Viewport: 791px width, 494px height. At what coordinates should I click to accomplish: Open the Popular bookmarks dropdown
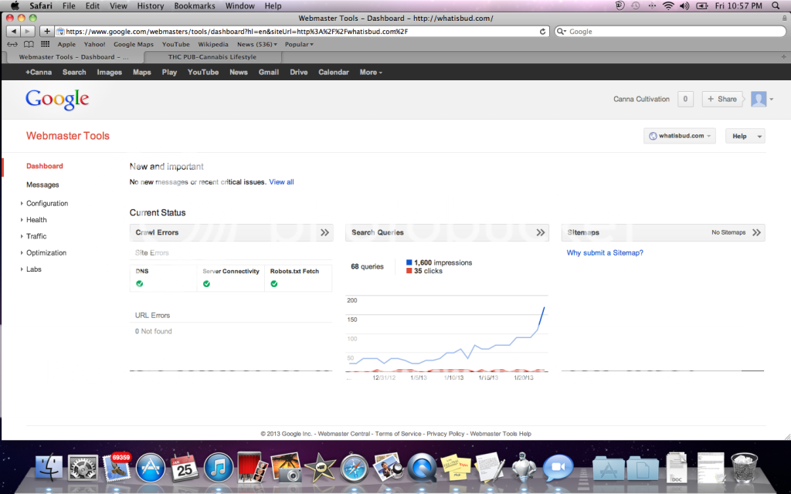[x=299, y=44]
